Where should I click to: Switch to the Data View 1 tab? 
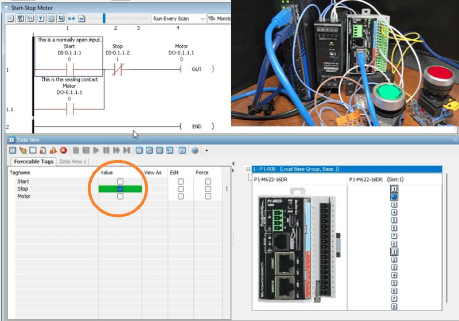[73, 162]
